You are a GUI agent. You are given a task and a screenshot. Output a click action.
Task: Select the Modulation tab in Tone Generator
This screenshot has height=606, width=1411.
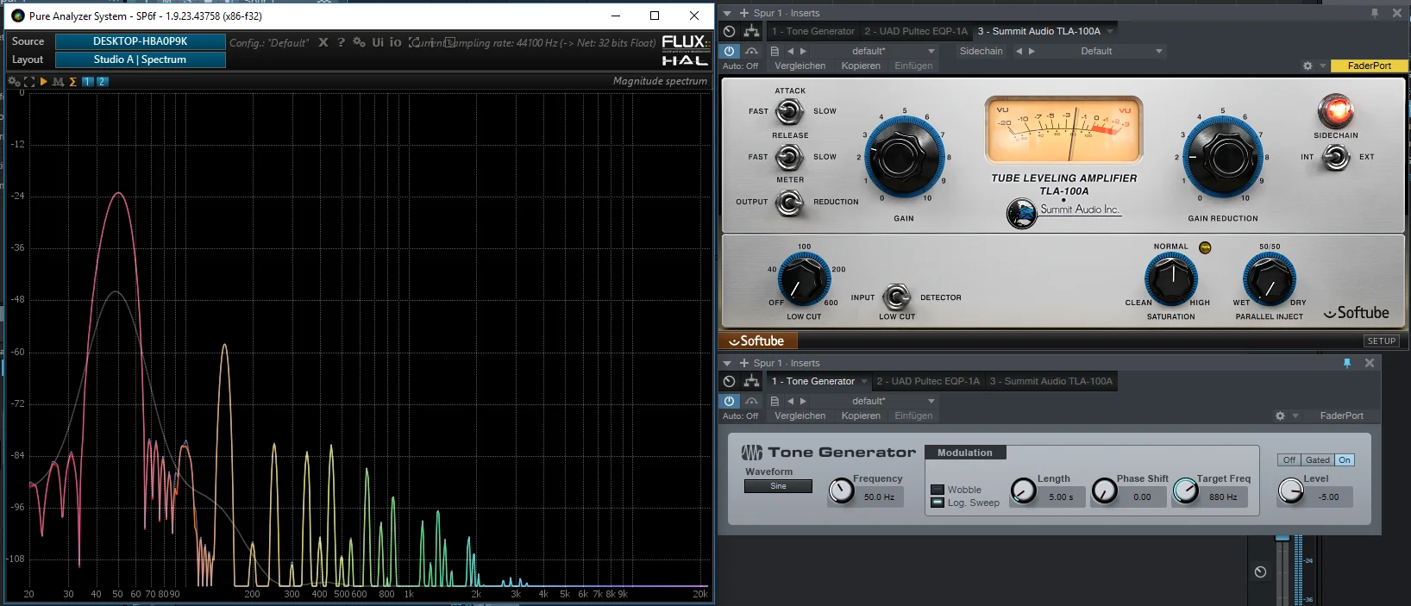pos(965,453)
